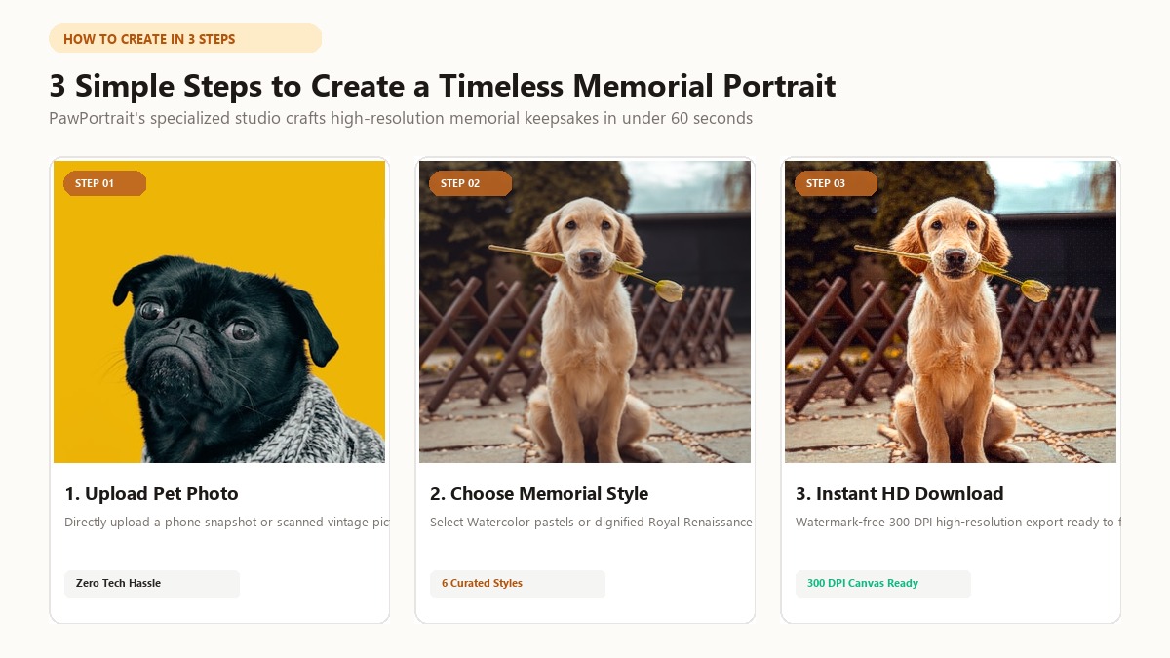Click the PawPortrait studio subtitle text
This screenshot has height=658, width=1170.
401,118
